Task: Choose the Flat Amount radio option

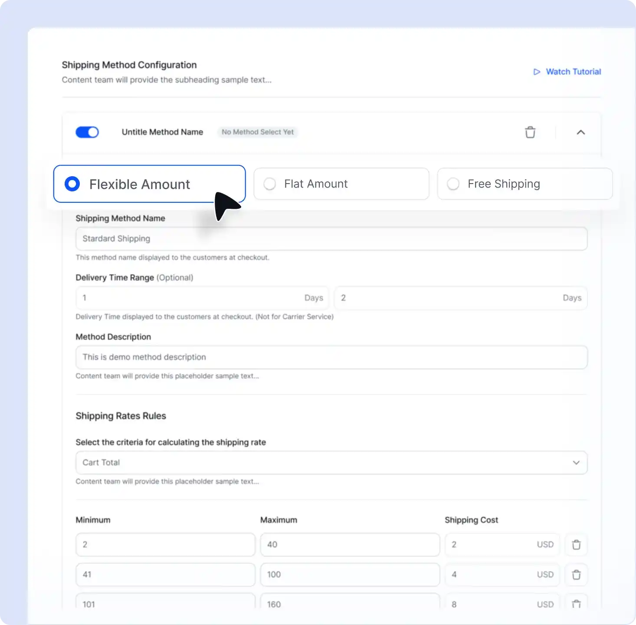Action: pyautogui.click(x=270, y=184)
